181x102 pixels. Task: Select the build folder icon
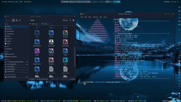[51, 33]
